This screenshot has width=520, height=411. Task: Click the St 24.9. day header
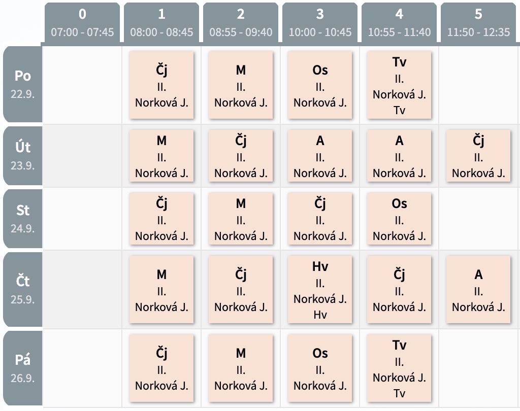tap(22, 218)
